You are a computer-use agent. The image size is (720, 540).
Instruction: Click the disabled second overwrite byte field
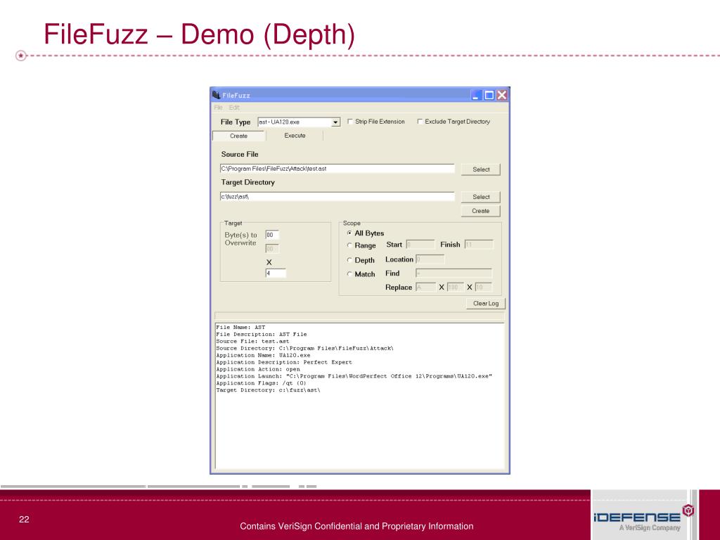(272, 249)
